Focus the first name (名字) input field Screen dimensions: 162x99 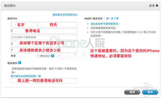coord(24,24)
